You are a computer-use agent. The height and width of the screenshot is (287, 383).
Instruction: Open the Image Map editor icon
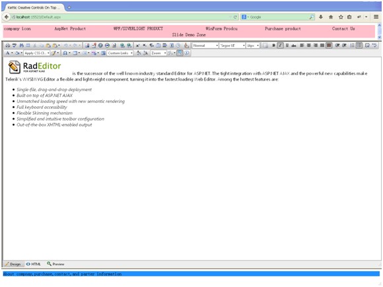pyautogui.click(x=103, y=53)
